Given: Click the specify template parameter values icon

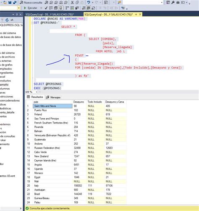Looking at the screenshot, I should [x=123, y=8].
